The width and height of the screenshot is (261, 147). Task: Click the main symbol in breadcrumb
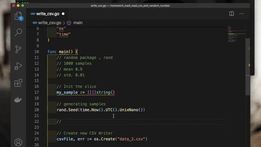pos(78,23)
